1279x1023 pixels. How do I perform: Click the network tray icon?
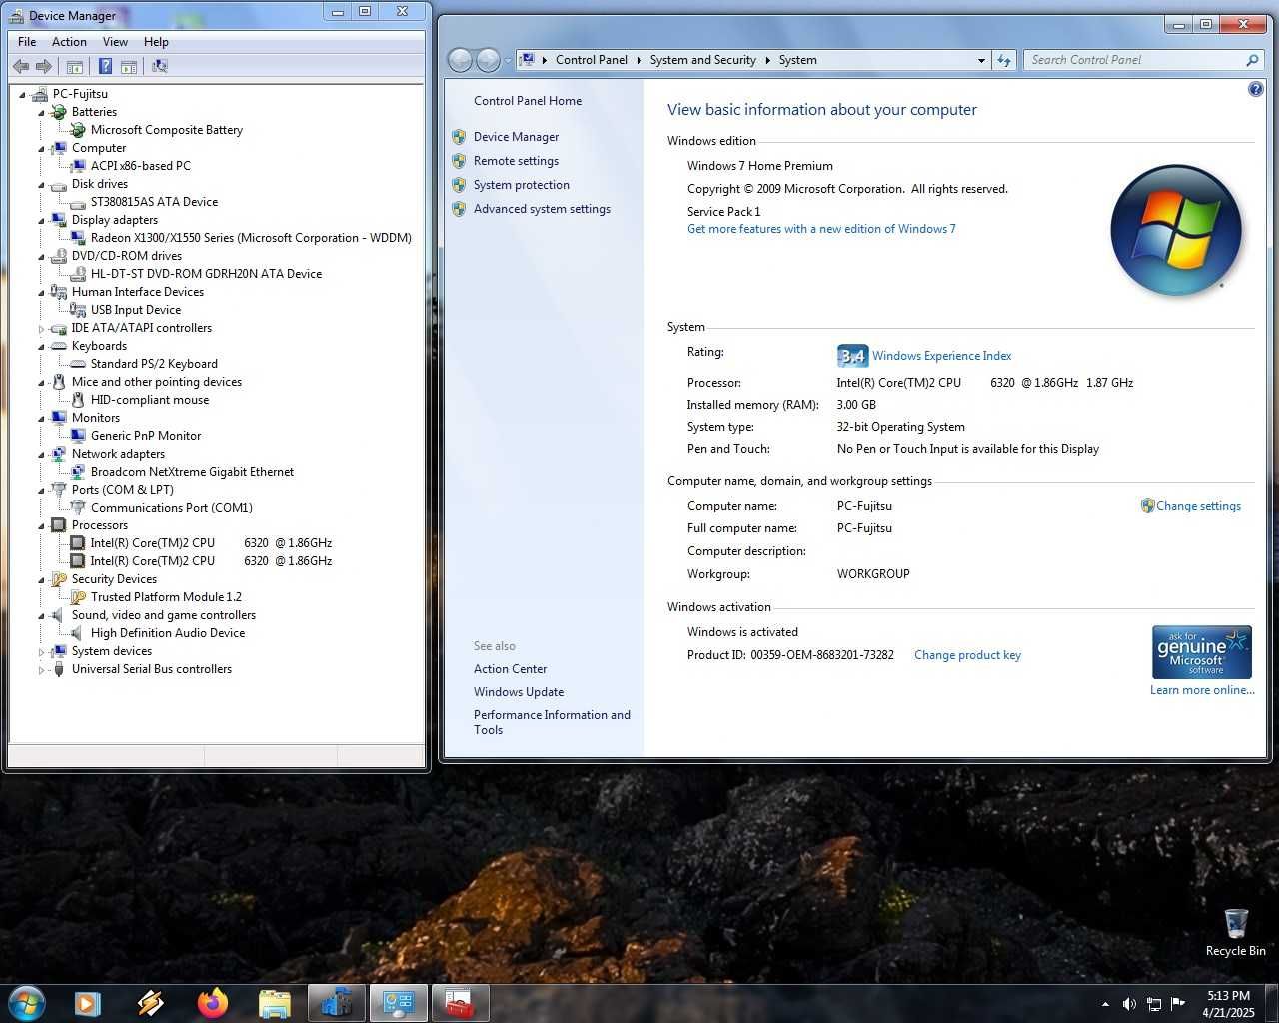(x=1154, y=1004)
